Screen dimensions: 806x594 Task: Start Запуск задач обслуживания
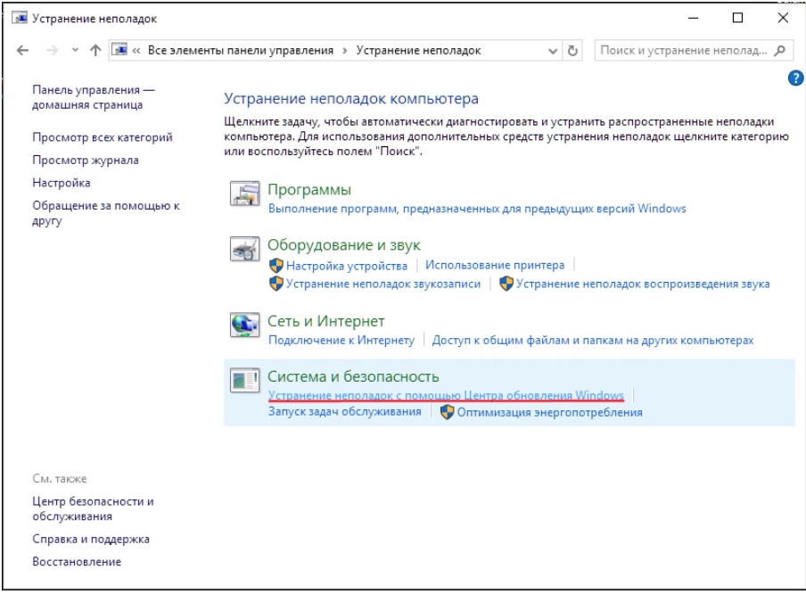[x=344, y=411]
